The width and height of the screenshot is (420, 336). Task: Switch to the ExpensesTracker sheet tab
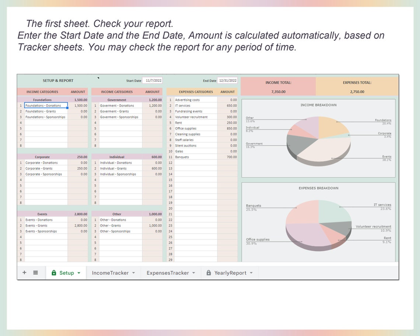171,273
